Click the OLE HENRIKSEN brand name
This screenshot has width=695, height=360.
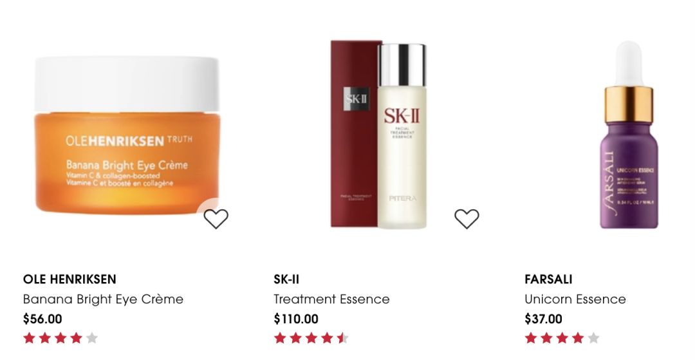(x=69, y=279)
